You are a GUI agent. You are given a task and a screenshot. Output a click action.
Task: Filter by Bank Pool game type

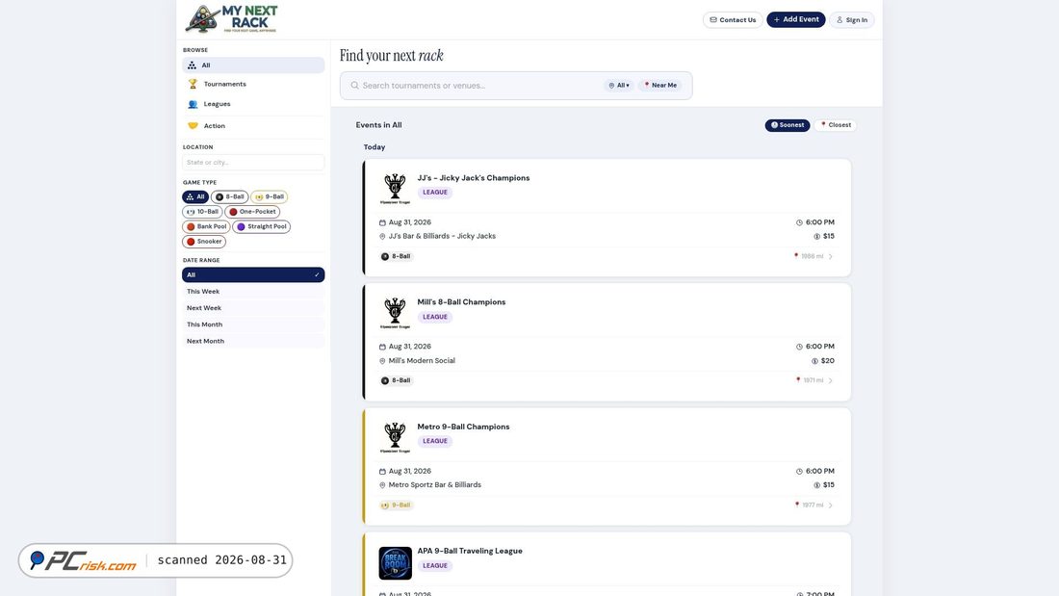tap(206, 226)
